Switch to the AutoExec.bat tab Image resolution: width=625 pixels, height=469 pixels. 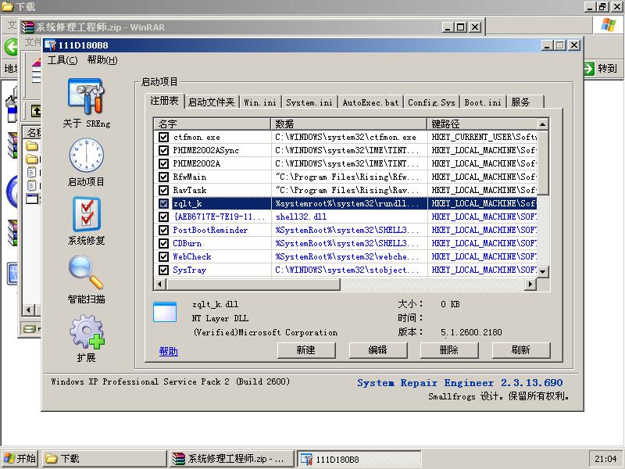[x=370, y=102]
